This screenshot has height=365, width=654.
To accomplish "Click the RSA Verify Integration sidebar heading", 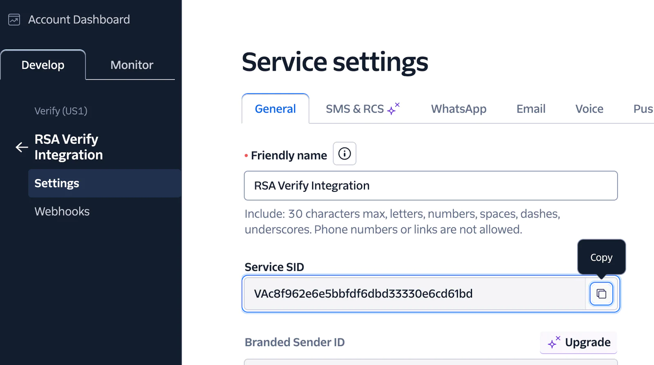I will [69, 147].
